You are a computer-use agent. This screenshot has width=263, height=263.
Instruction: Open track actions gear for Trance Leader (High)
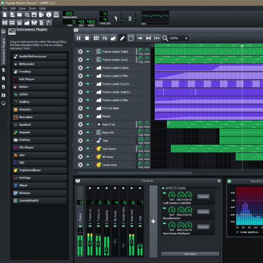pyautogui.click(x=80, y=52)
